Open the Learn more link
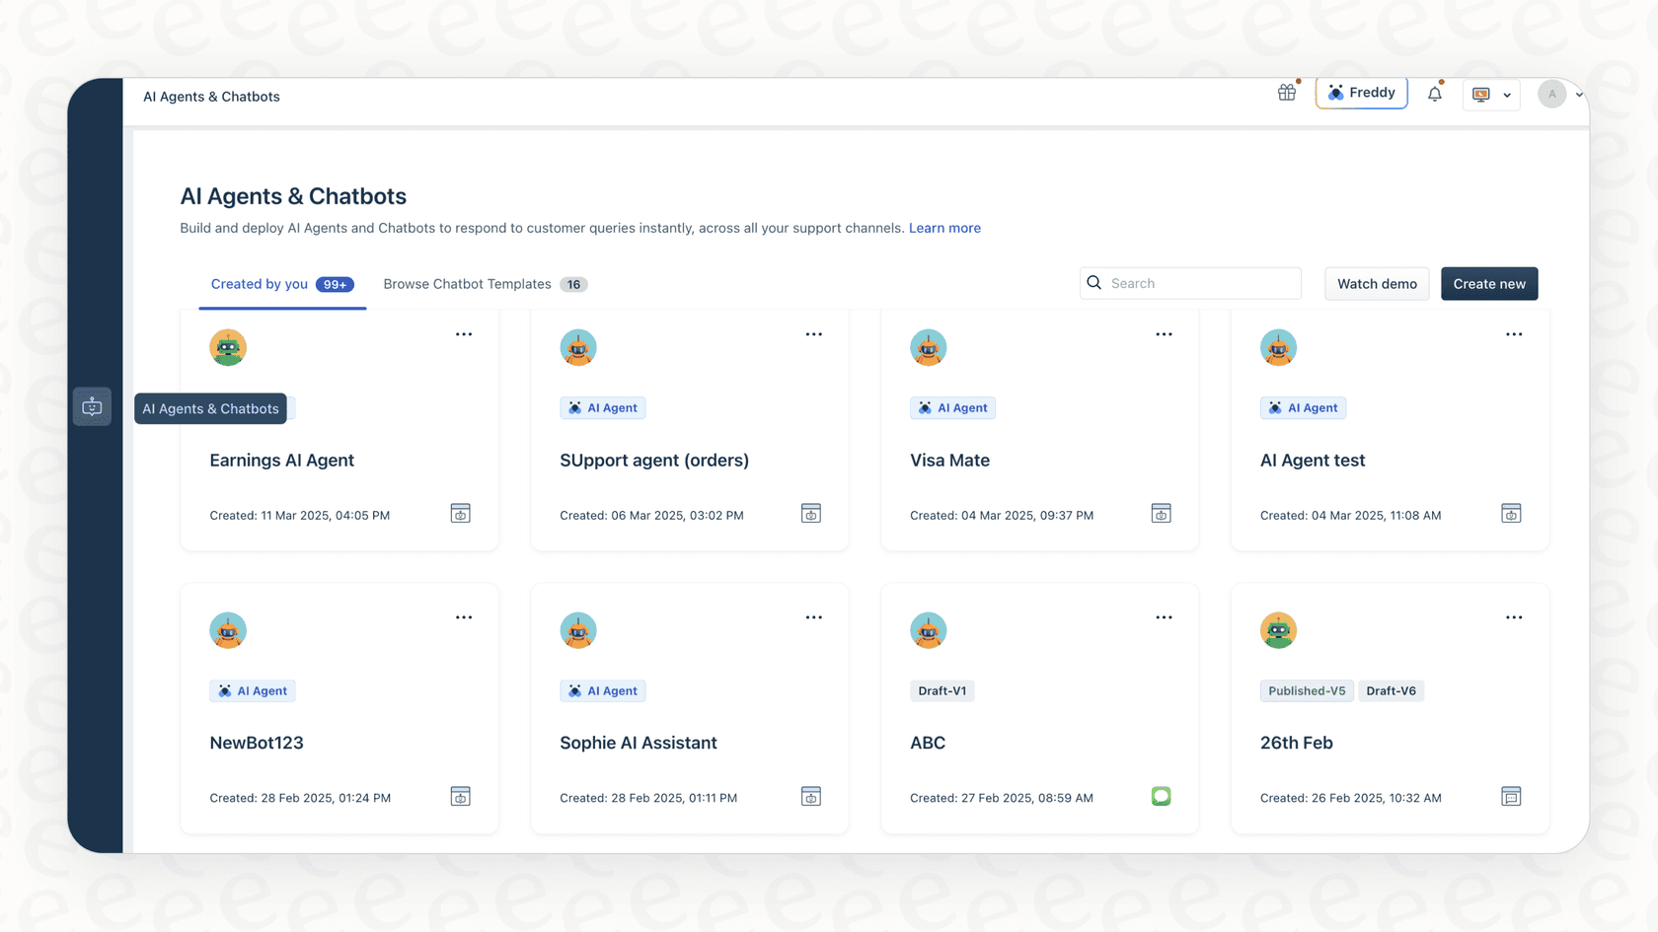The height and width of the screenshot is (932, 1658). (x=944, y=228)
